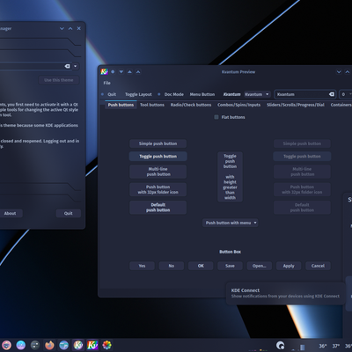Click the About button in Kvantum Manager

pyautogui.click(x=10, y=213)
